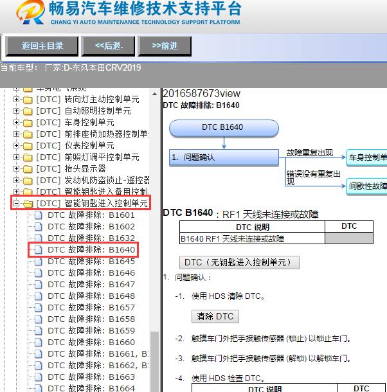Click document icon for DTC B1632

(39, 238)
